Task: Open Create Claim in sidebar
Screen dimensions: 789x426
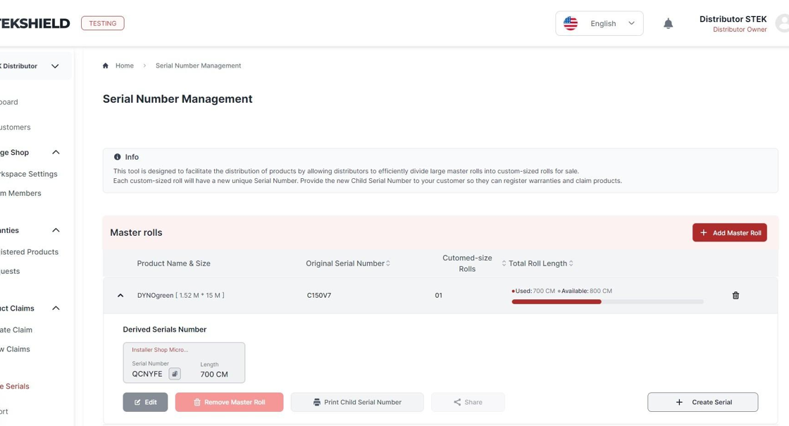Action: pos(16,330)
